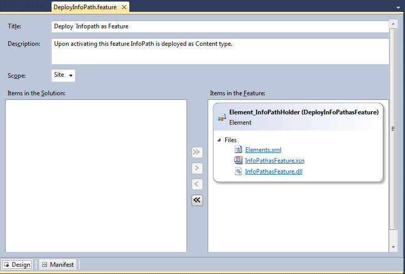Click the Scope label
Viewport: 405px width, 274px height.
pyautogui.click(x=16, y=76)
